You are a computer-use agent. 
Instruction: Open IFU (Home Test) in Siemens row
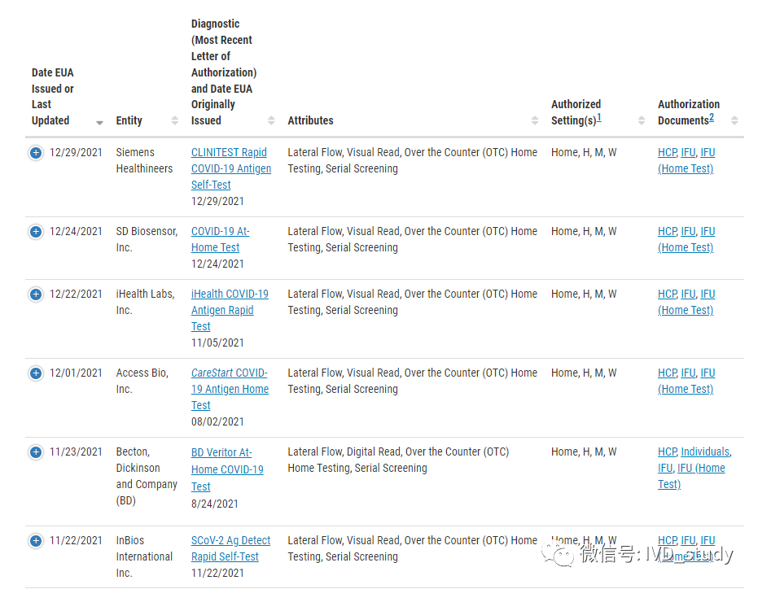[686, 161]
